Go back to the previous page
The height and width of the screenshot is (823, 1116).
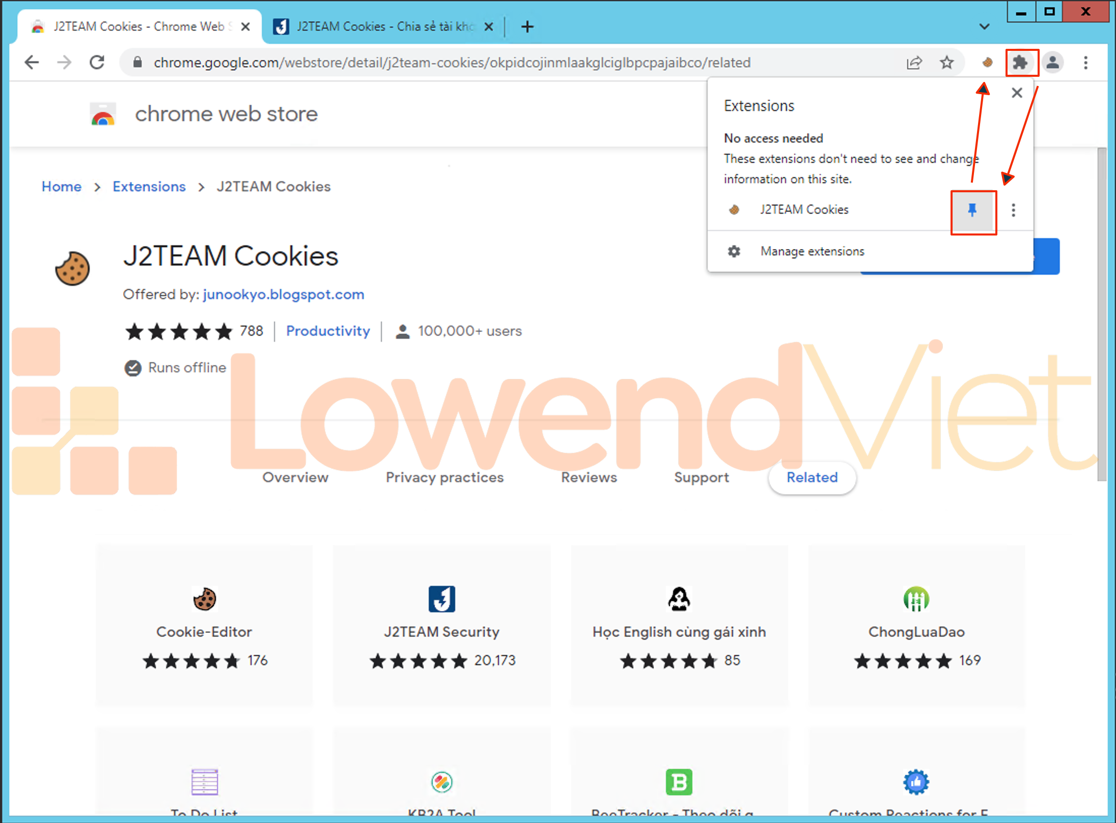tap(32, 63)
